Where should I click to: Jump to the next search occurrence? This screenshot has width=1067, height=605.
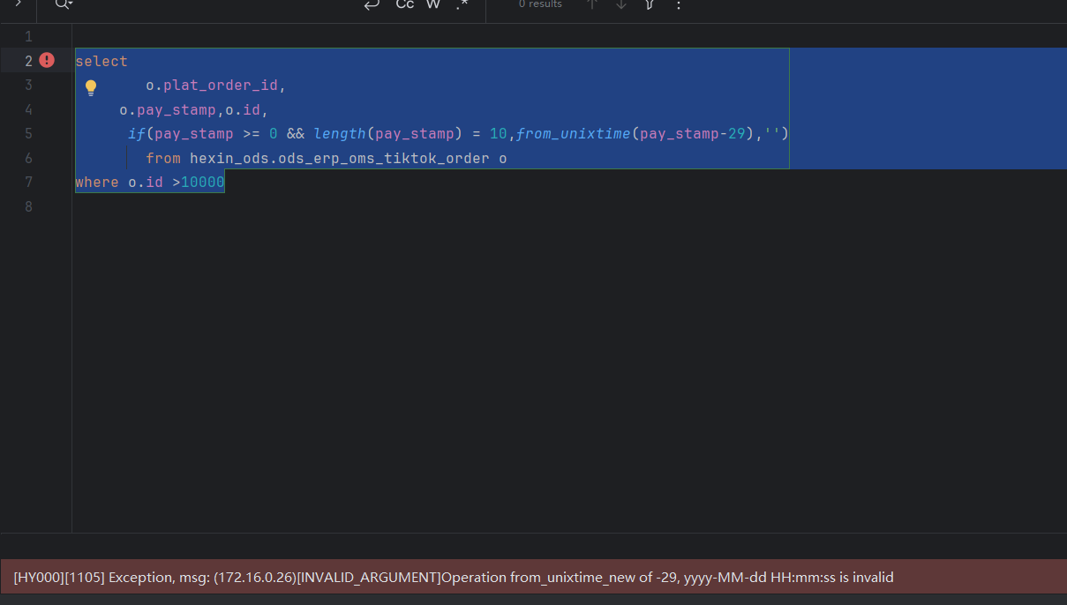(621, 4)
